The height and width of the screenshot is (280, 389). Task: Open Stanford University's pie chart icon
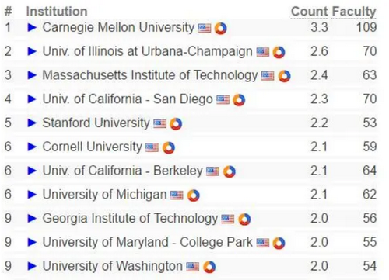pos(176,124)
